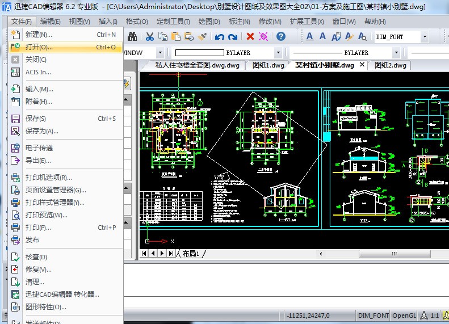This screenshot has height=324, width=449.
Task: Choose 关闭(C) from File menu
Action: pyautogui.click(x=66, y=60)
